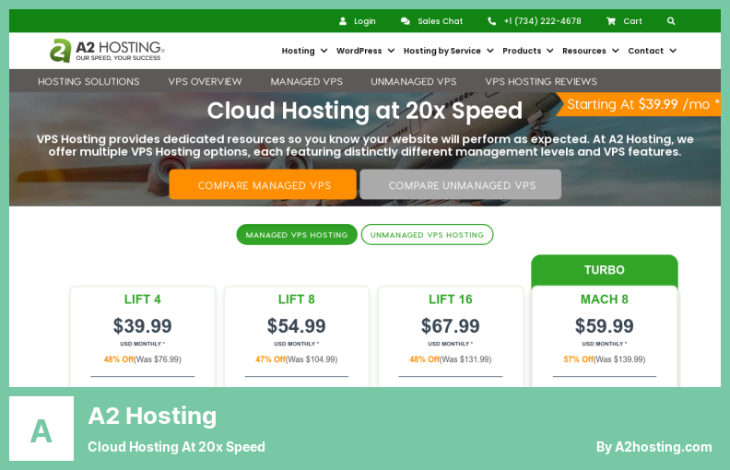Click the A2 Hosting logo

click(107, 51)
